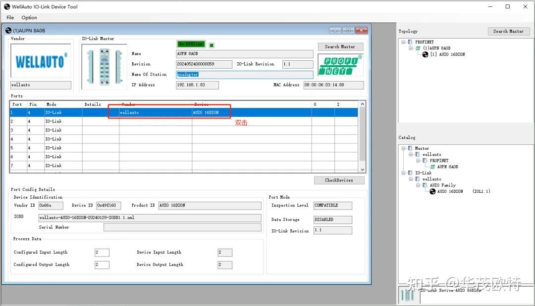Click the Serial Number input field
The image size is (535, 306).
tap(182, 227)
